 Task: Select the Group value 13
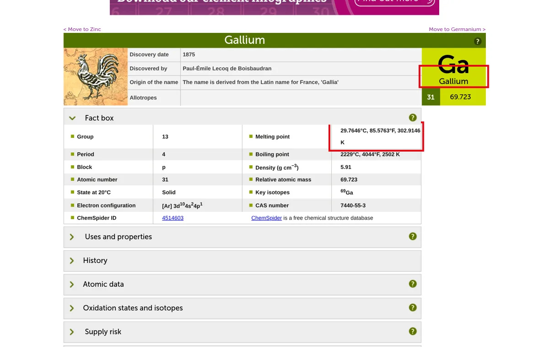(x=165, y=137)
